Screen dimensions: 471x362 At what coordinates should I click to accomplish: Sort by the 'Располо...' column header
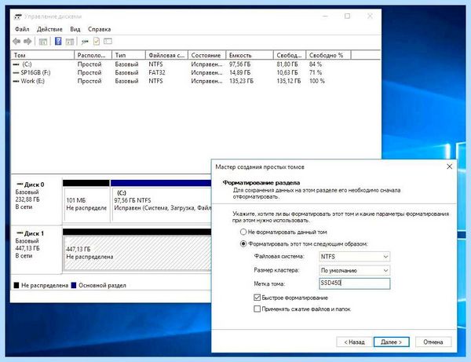(x=93, y=55)
